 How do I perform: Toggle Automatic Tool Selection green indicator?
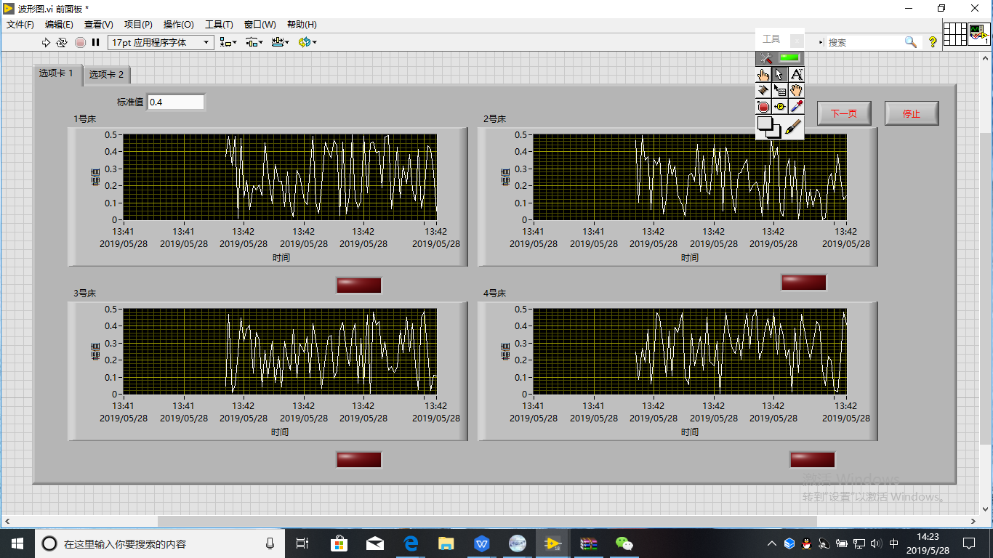789,58
